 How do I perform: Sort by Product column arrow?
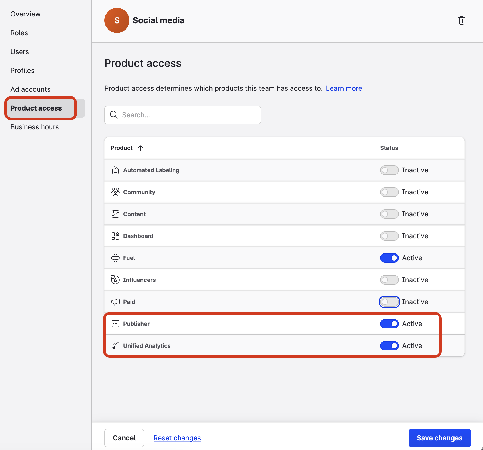(140, 148)
